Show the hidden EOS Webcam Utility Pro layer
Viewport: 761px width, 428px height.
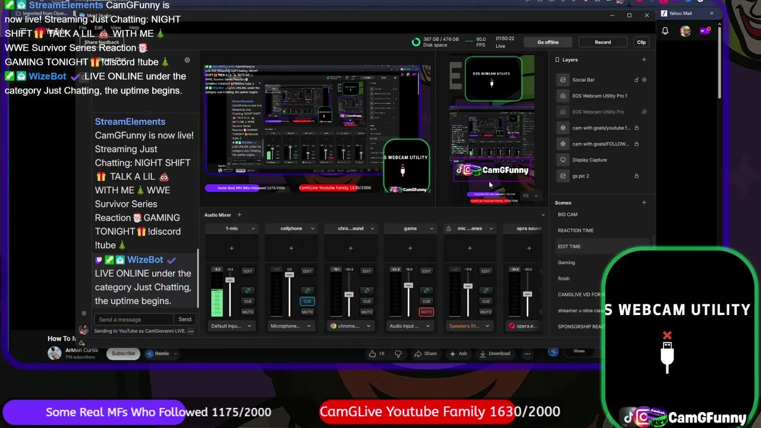point(644,112)
